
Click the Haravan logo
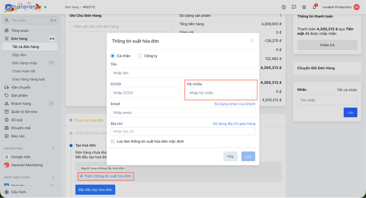click(x=22, y=7)
